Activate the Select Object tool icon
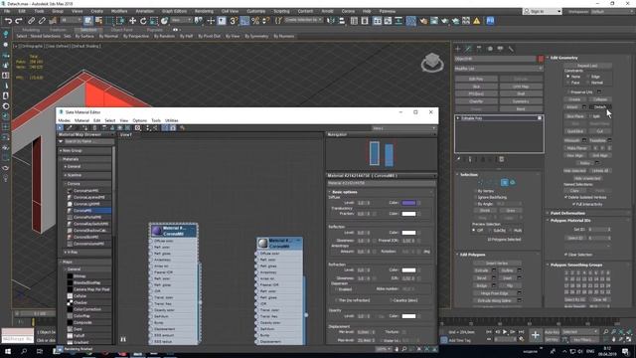Image resolution: width=636 pixels, height=358 pixels. point(88,21)
